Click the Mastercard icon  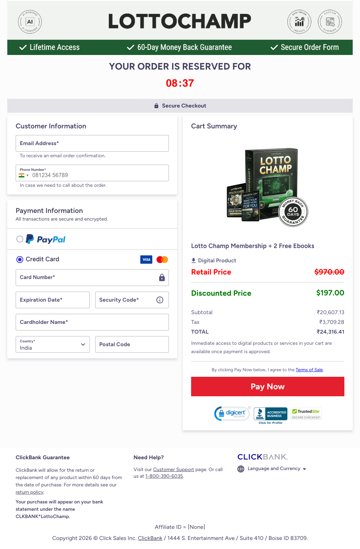point(162,260)
